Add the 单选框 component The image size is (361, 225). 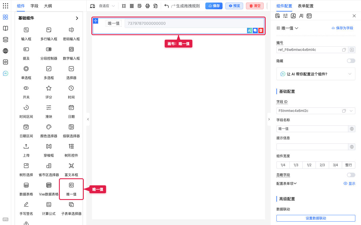(x=26, y=73)
